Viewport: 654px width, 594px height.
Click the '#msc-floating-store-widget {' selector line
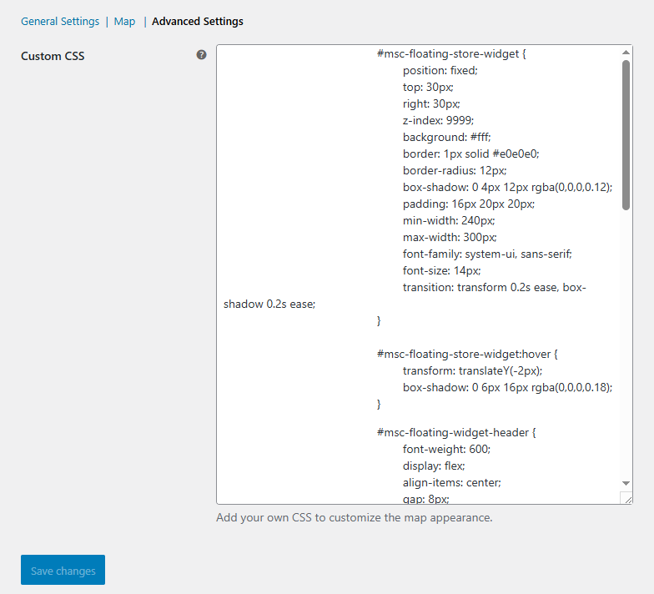coord(451,53)
